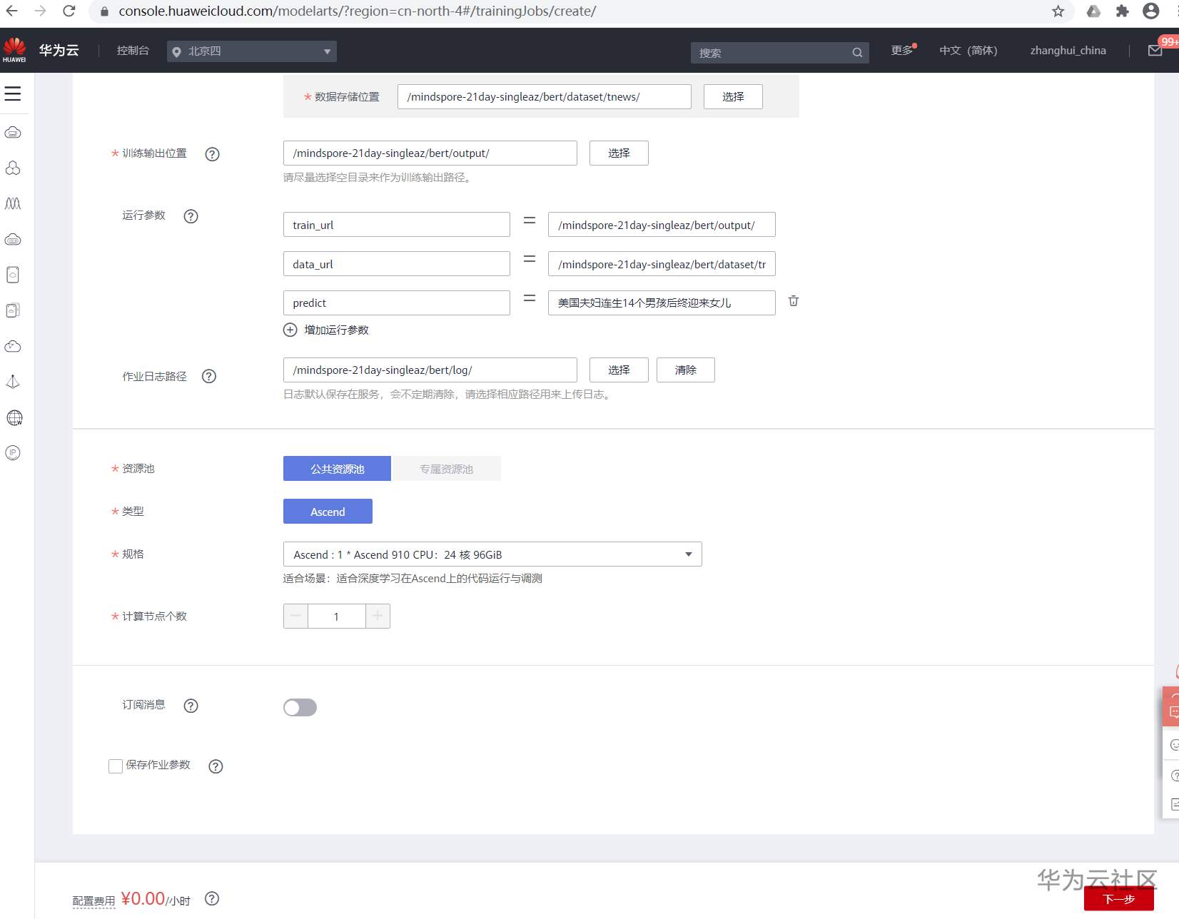Screen dimensions: 1179x919
Task: Click the 数据存储位置 path field
Action: pos(544,96)
